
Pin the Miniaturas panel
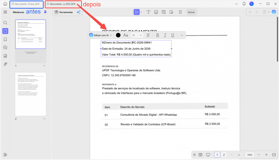pyautogui.click(x=45, y=12)
